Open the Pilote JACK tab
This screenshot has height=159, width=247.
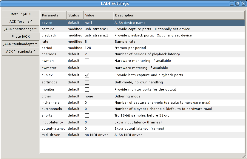pyautogui.click(x=21, y=36)
